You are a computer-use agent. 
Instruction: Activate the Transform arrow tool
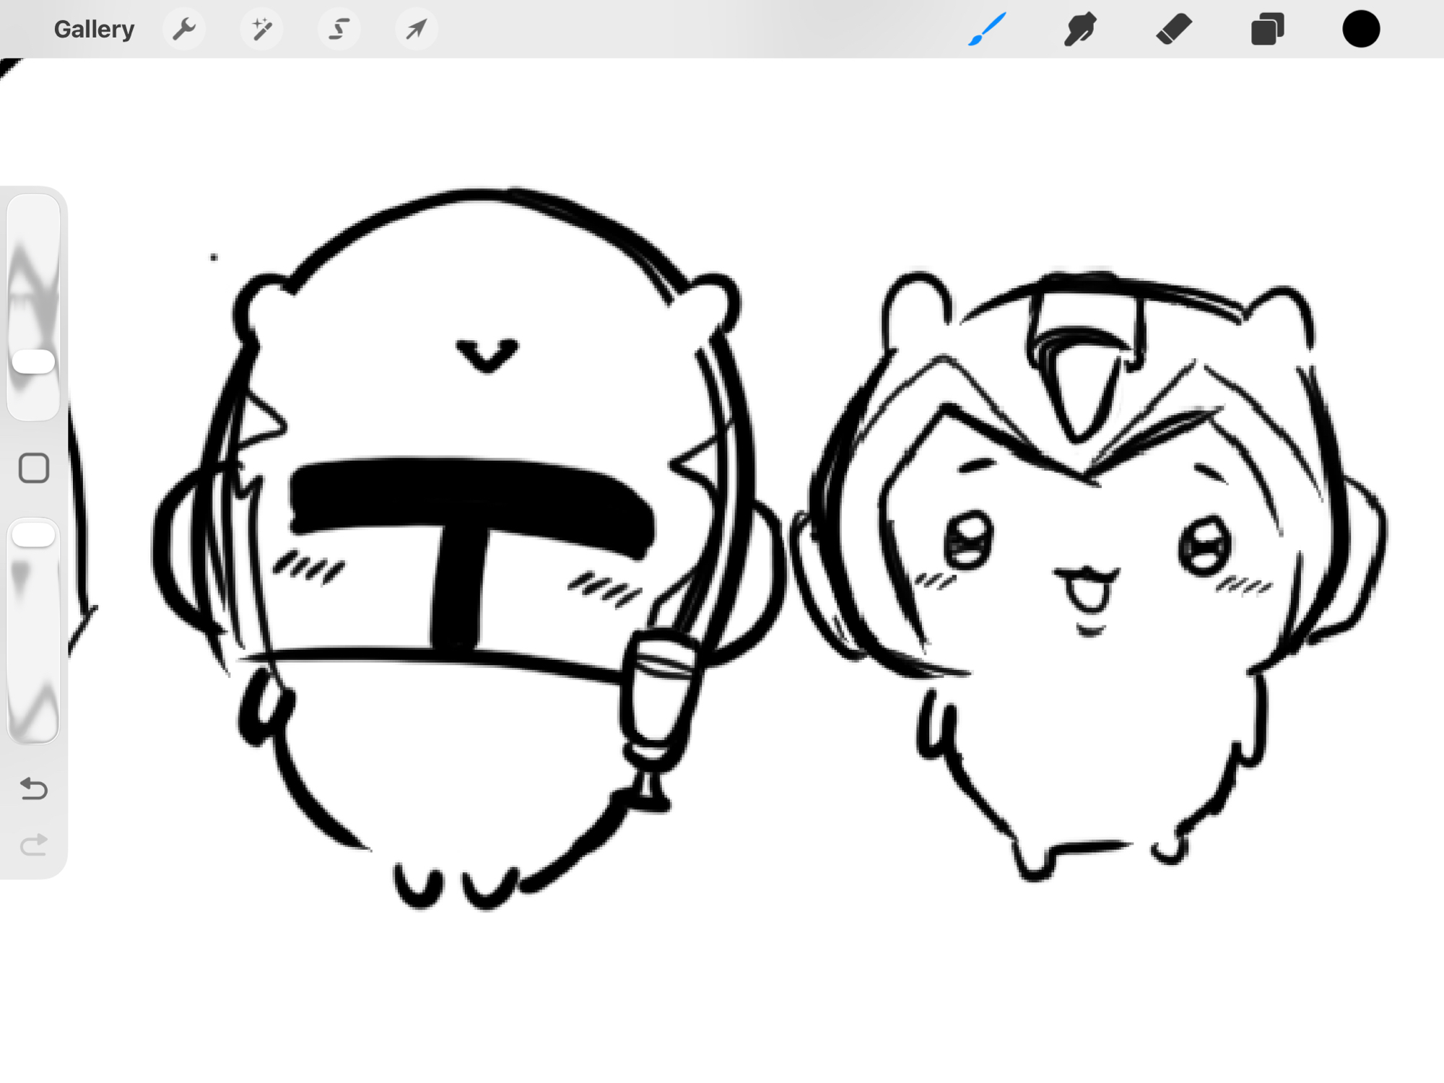[416, 30]
